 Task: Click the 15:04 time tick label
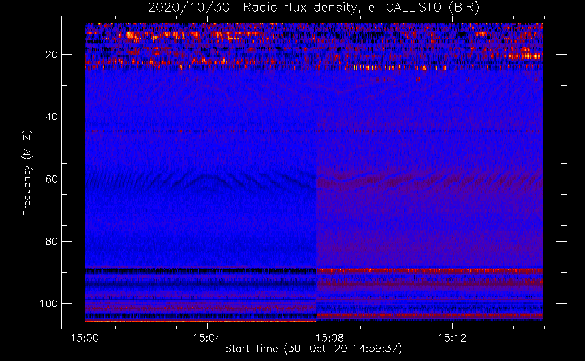[x=207, y=338]
